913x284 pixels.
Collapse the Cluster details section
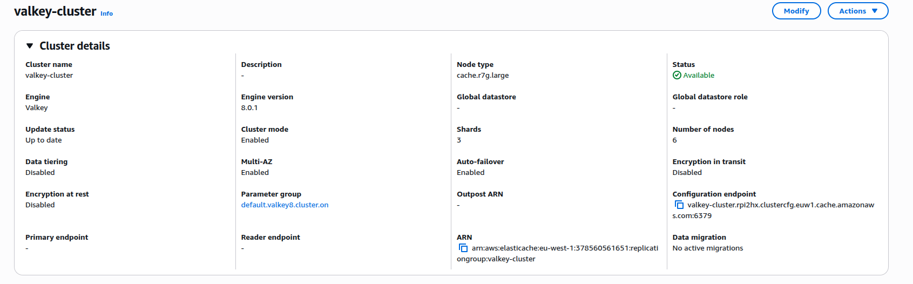(x=30, y=46)
